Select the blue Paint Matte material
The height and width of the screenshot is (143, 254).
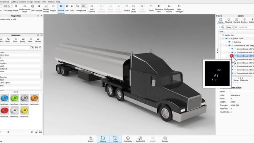4,98
